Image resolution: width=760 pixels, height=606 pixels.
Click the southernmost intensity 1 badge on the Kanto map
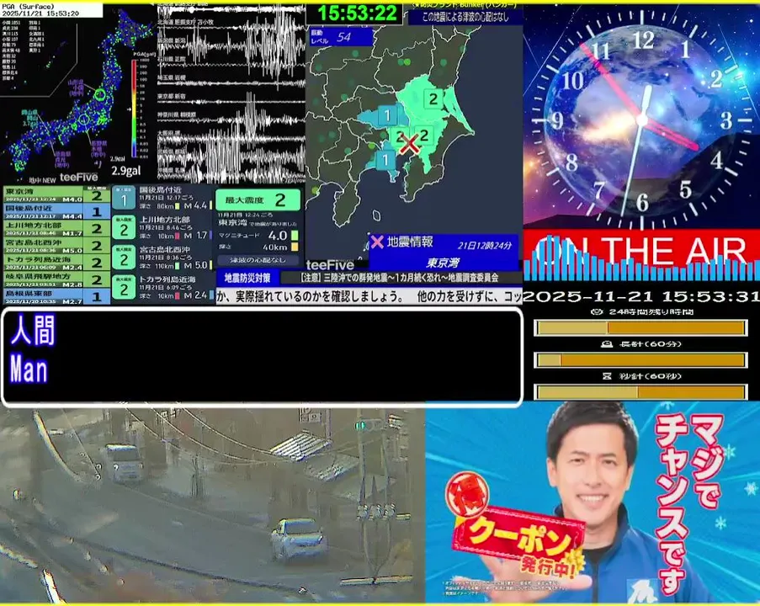(x=385, y=159)
